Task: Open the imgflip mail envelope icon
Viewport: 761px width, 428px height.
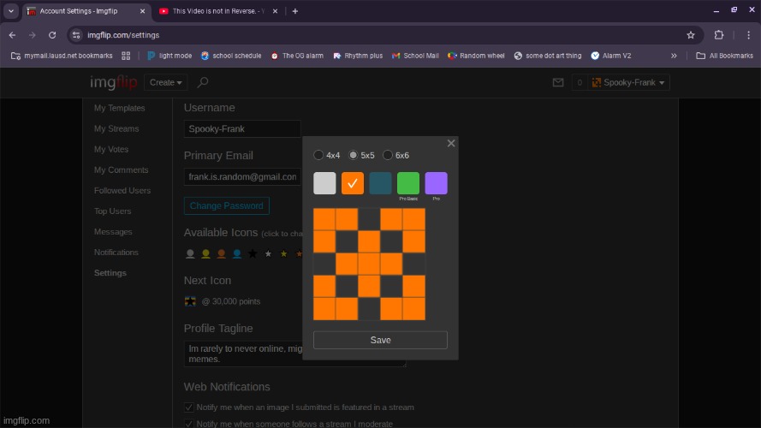Action: point(558,83)
